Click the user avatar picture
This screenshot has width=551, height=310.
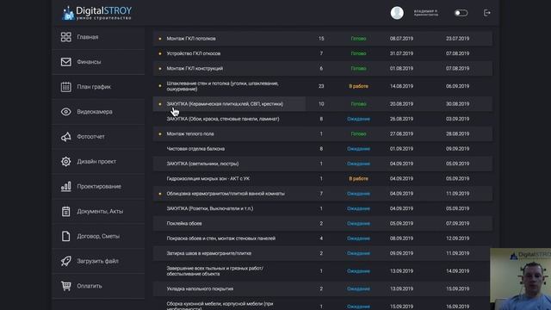point(397,13)
